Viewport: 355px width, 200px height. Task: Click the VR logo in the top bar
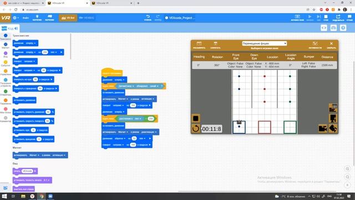6,18
